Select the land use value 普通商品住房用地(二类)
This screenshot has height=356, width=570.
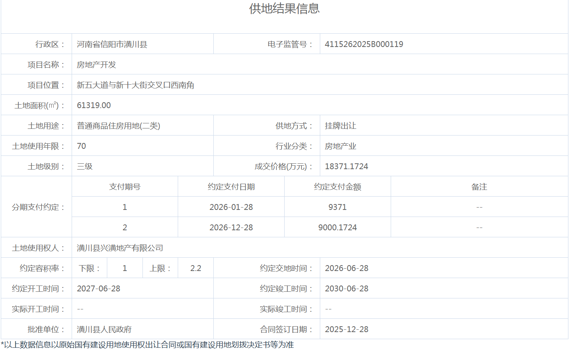pyautogui.click(x=119, y=126)
